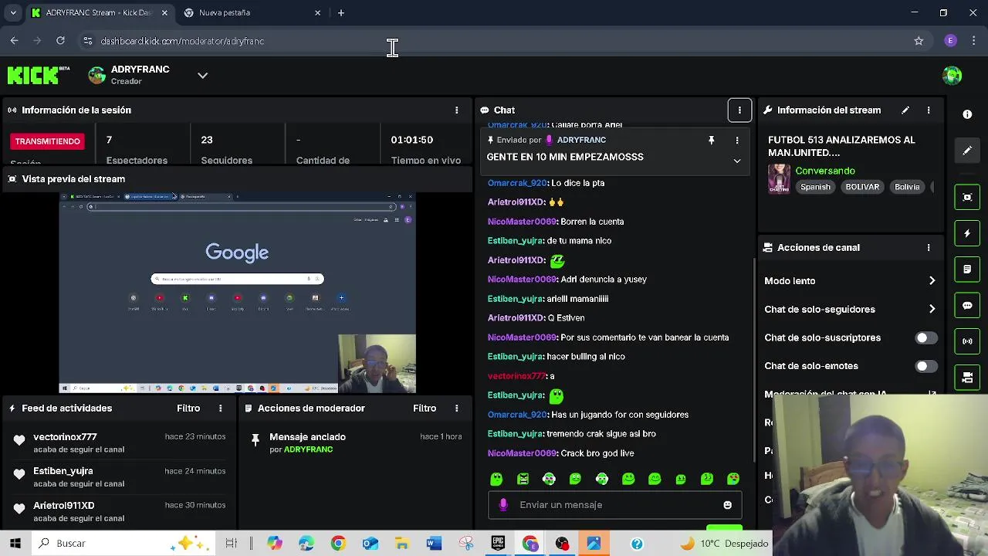Click the BOLIVAR tag
This screenshot has width=988, height=556.
coord(862,187)
